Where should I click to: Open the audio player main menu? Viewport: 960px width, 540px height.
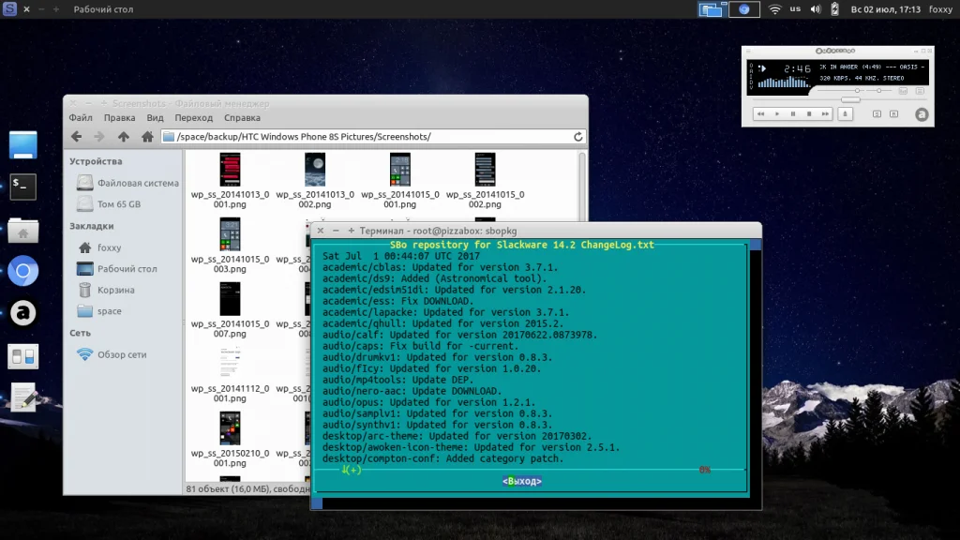click(x=750, y=51)
